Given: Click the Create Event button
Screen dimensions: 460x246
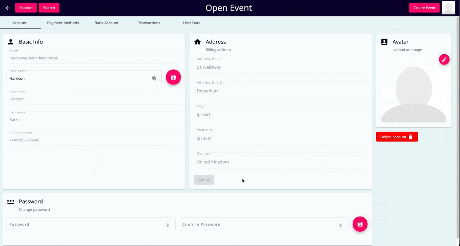Looking at the screenshot, I should coord(424,8).
